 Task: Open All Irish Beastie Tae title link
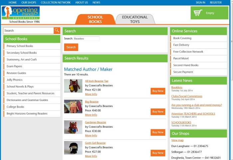(97, 81)
